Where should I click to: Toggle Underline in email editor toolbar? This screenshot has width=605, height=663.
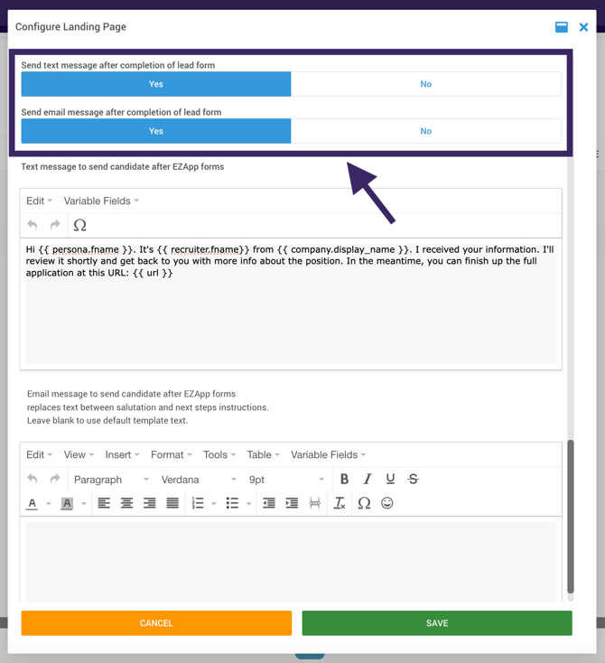390,479
